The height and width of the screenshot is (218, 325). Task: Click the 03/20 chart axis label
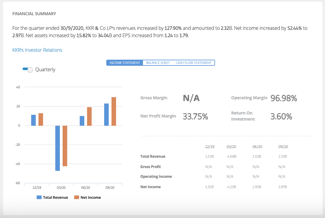61,188
